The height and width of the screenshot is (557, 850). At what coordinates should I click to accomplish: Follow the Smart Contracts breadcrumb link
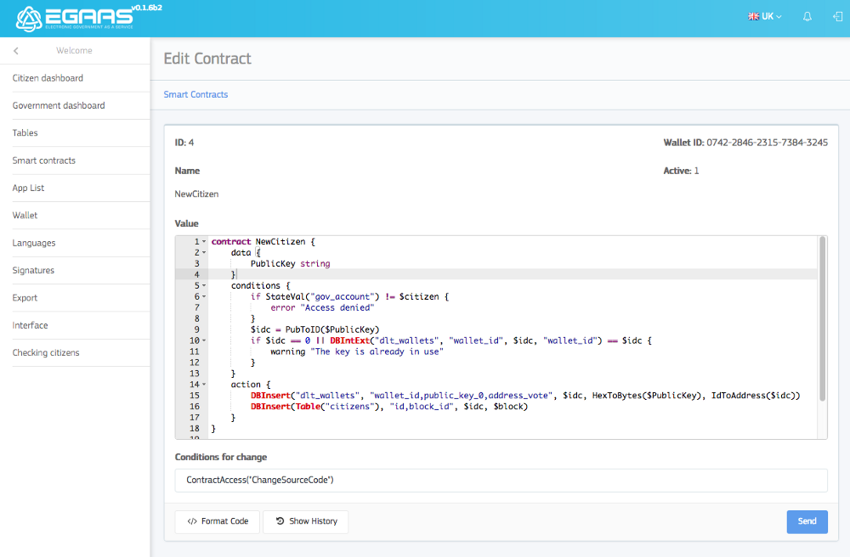coord(195,95)
